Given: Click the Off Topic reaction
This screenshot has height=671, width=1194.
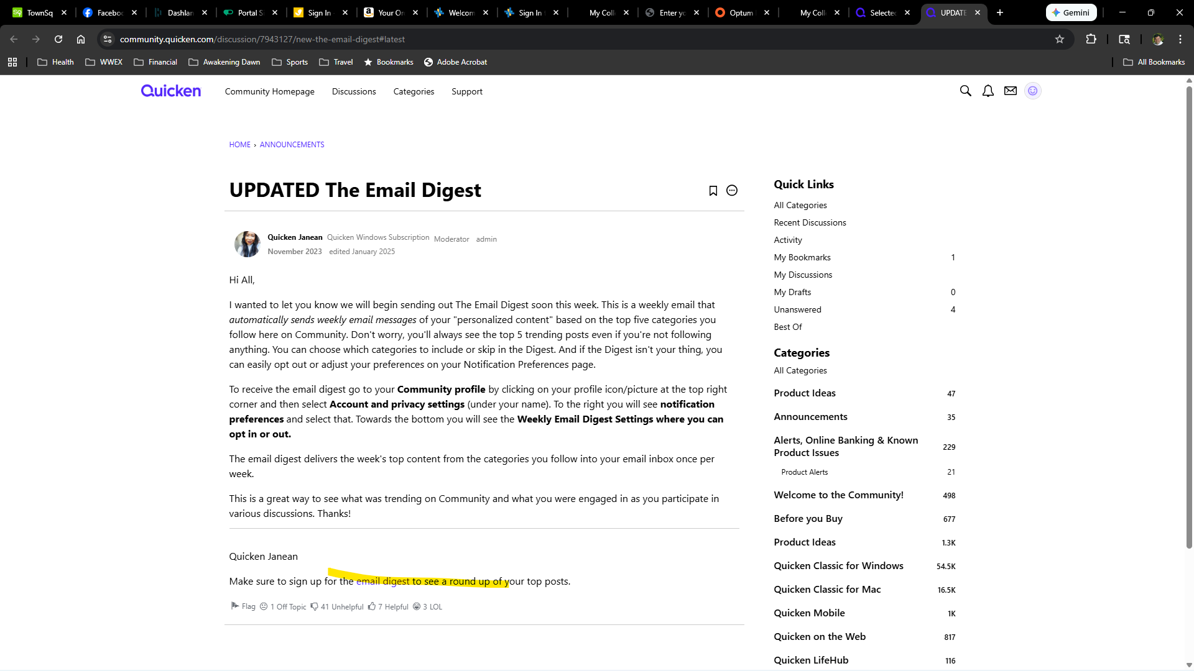Looking at the screenshot, I should (283, 606).
